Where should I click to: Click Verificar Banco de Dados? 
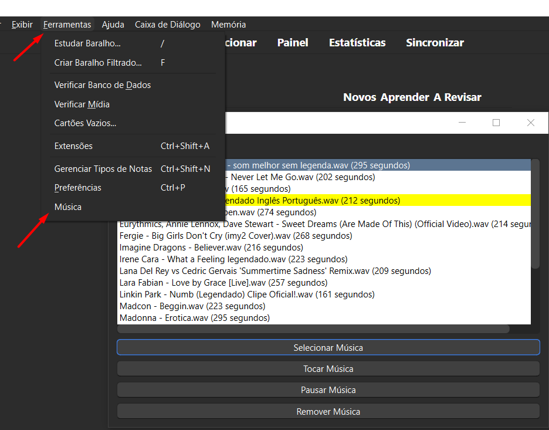tap(103, 85)
